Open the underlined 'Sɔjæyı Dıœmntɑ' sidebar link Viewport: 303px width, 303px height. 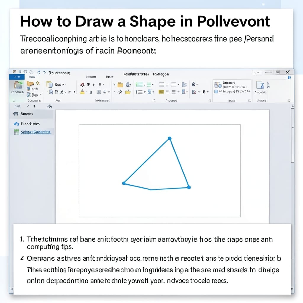36,132
